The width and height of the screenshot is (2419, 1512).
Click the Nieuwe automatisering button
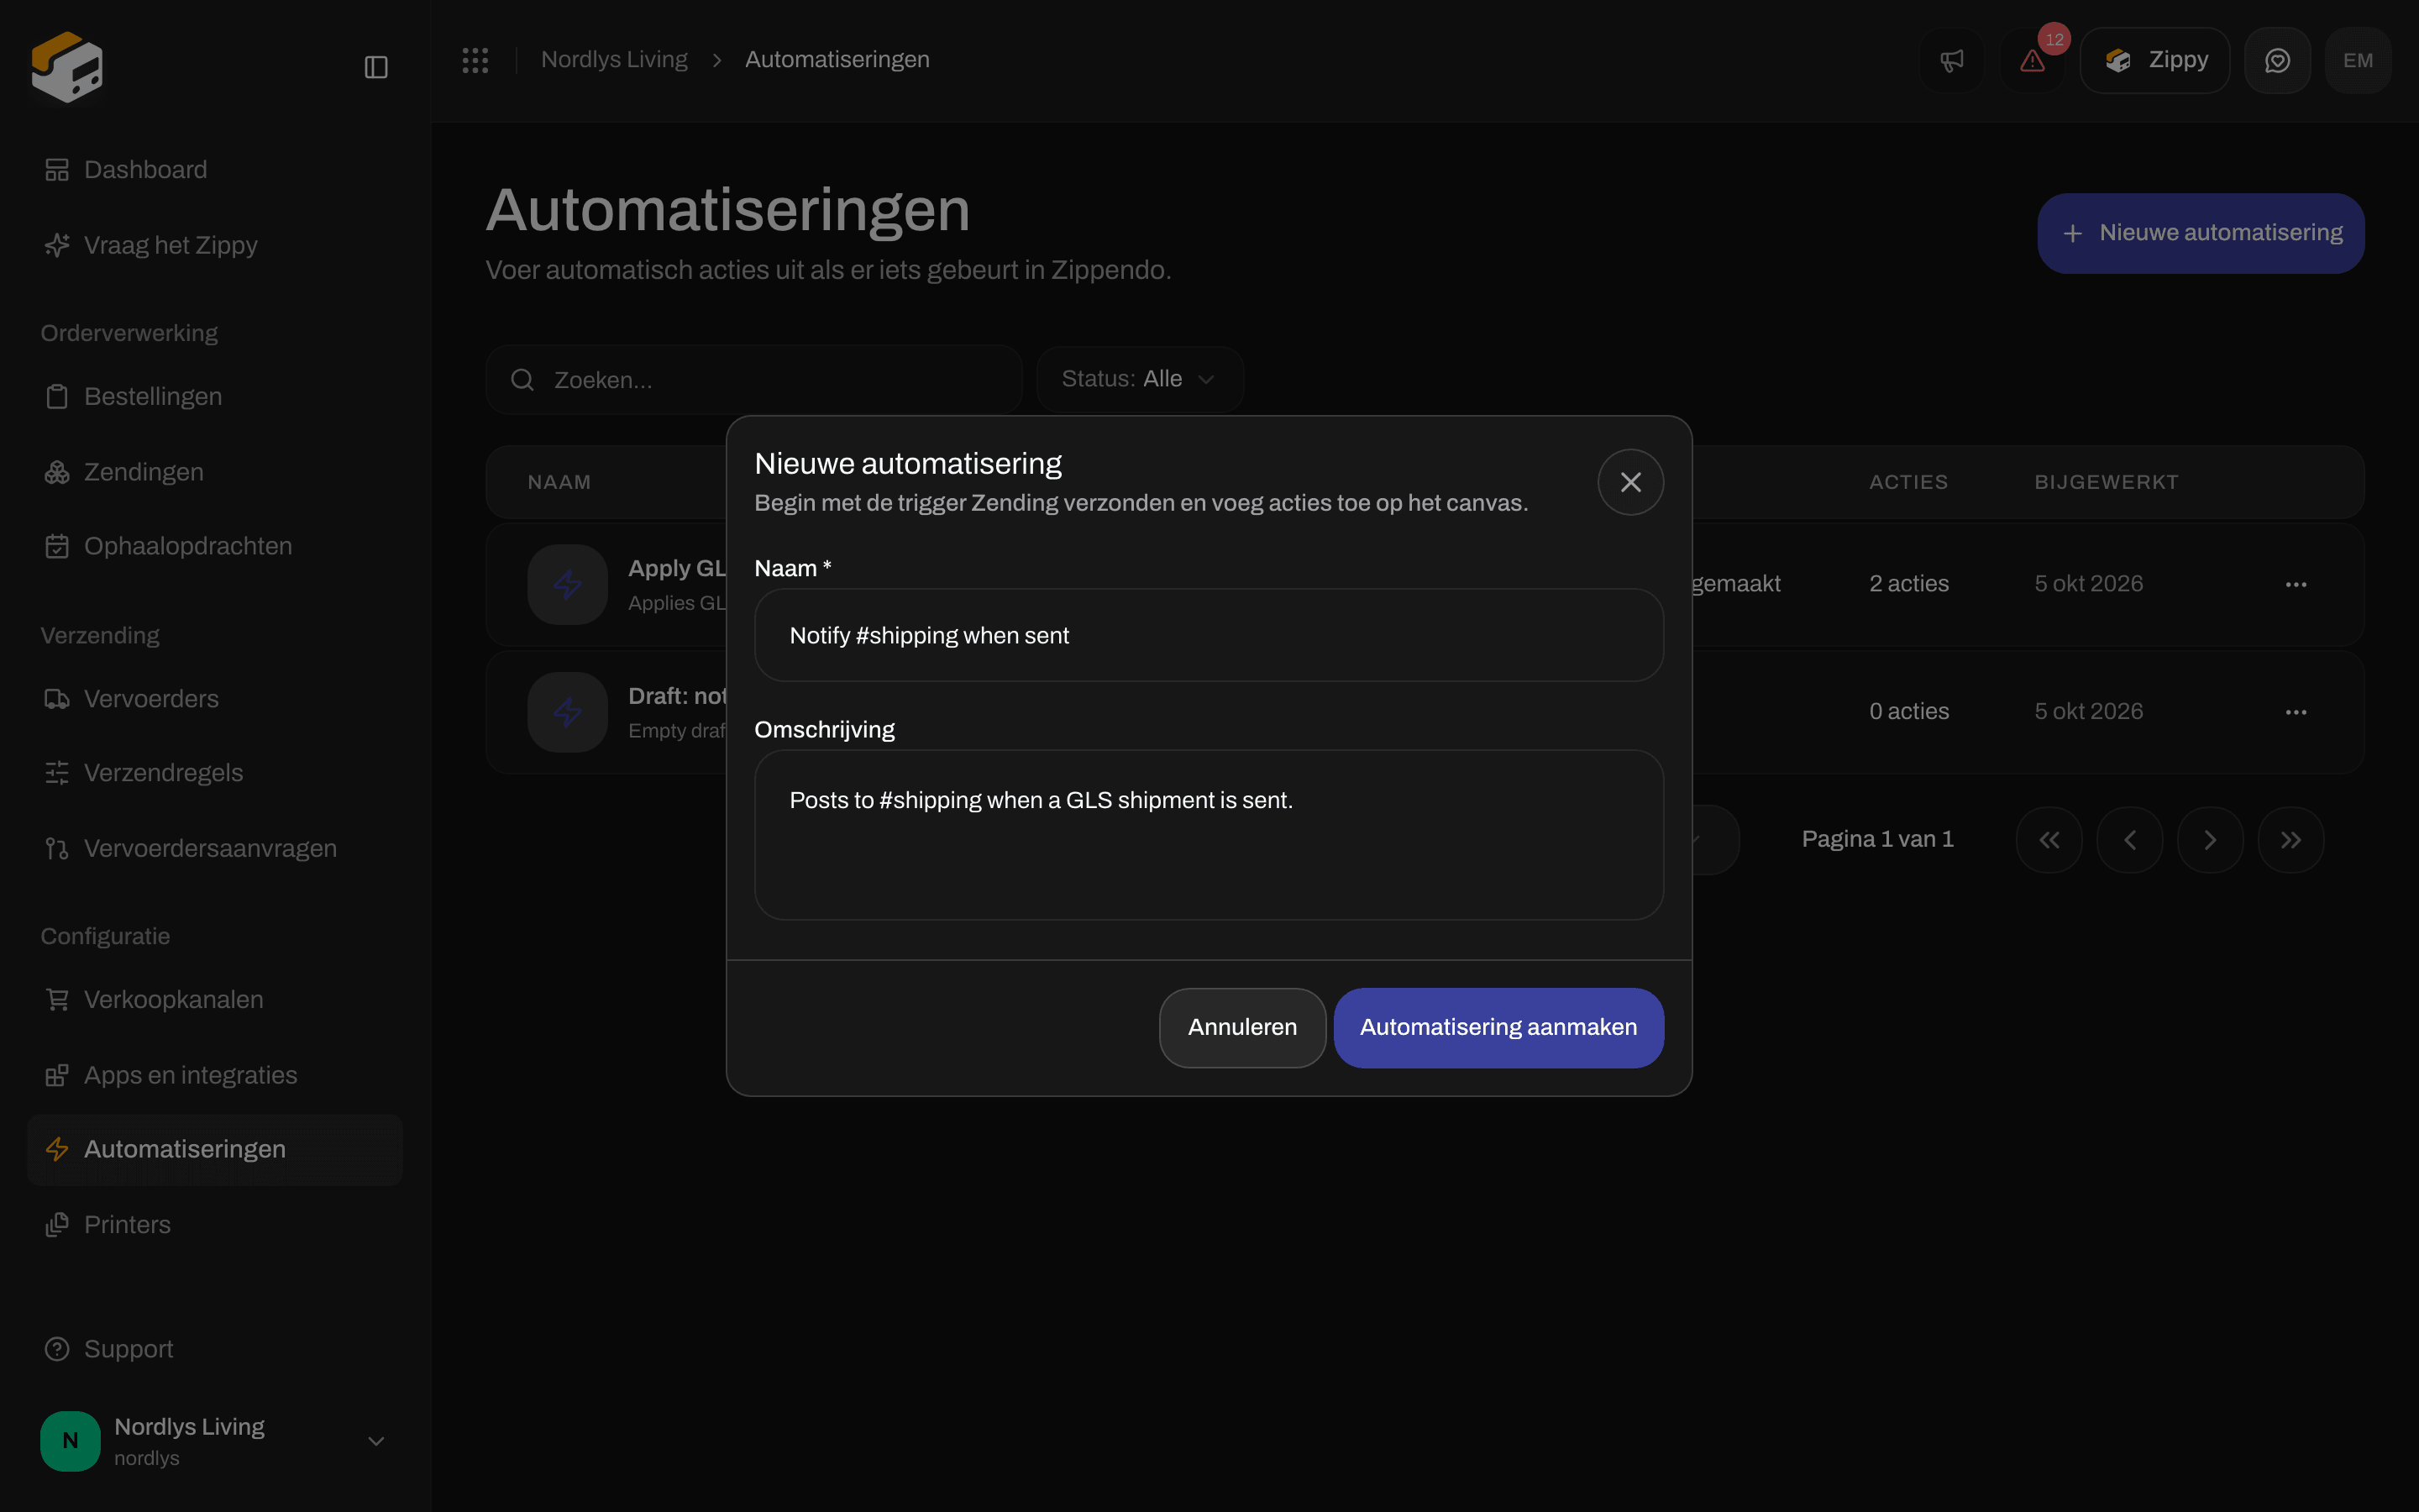coord(2201,233)
